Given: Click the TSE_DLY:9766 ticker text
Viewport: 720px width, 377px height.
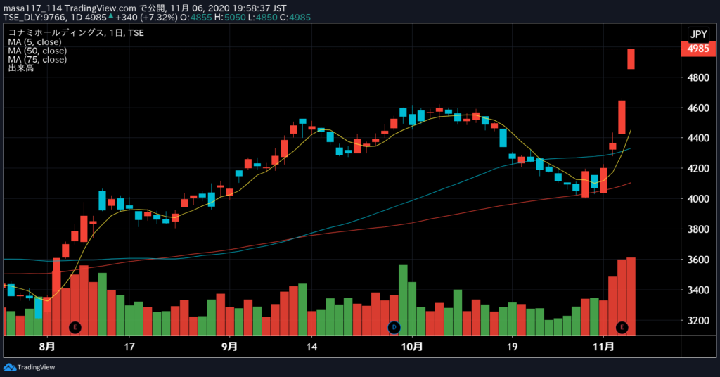Looking at the screenshot, I should pos(34,18).
